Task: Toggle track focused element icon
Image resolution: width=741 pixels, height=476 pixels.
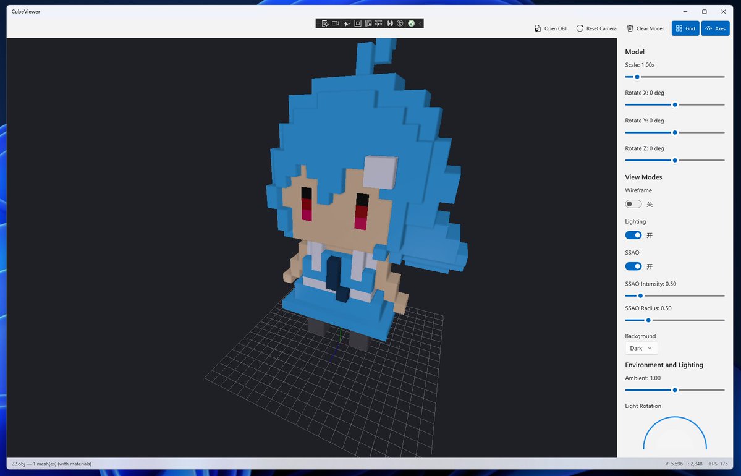Action: [x=368, y=23]
